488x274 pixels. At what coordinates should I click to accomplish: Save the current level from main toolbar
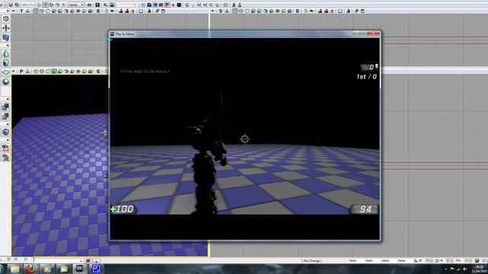click(11, 5)
